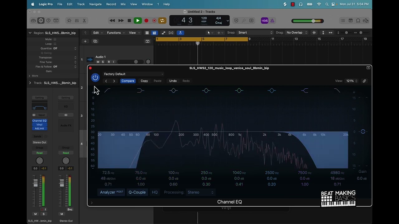The height and width of the screenshot is (224, 399).
Task: Open the Note Pads icon
Action: (351, 21)
